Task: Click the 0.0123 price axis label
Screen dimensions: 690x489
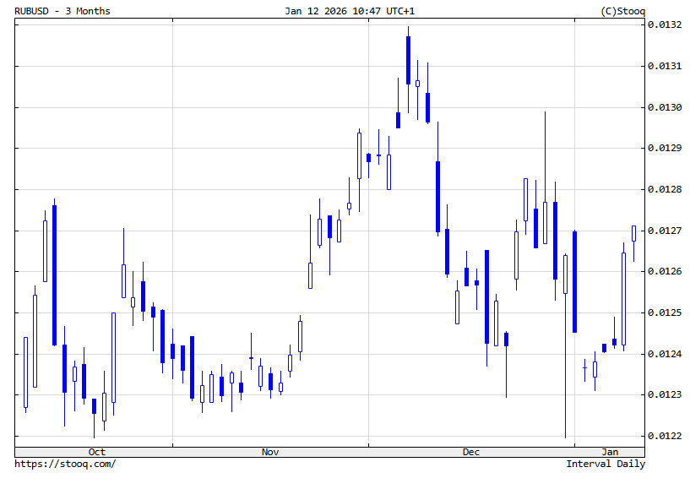Action: [665, 394]
